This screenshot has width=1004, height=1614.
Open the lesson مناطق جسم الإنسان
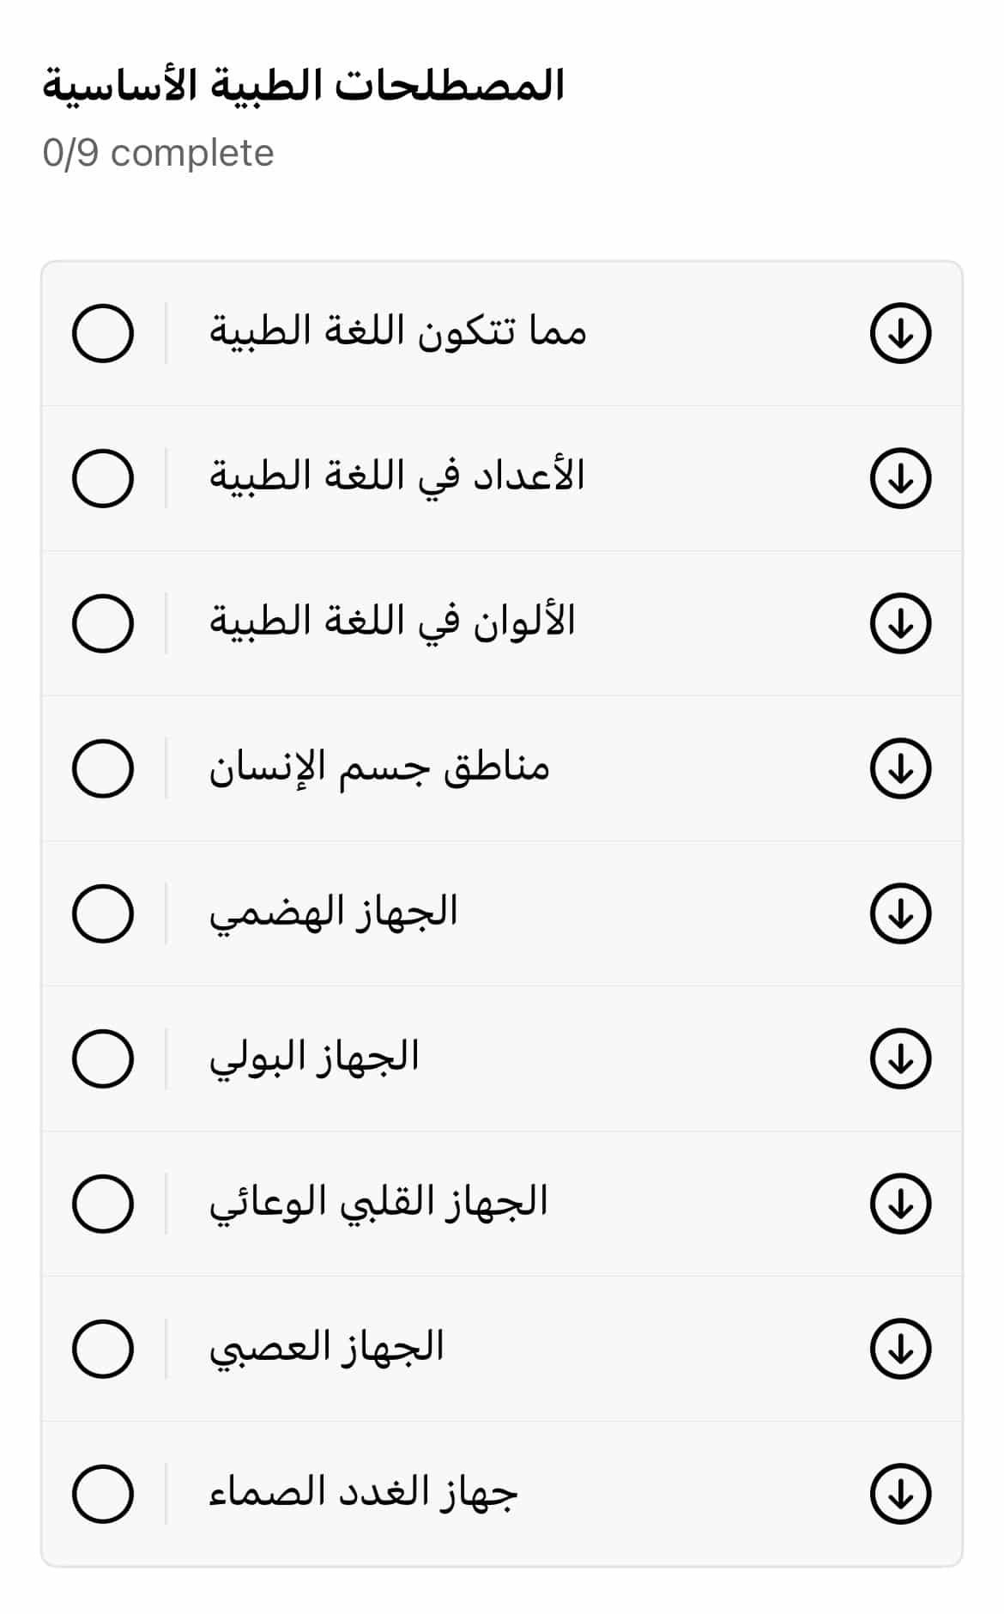379,767
